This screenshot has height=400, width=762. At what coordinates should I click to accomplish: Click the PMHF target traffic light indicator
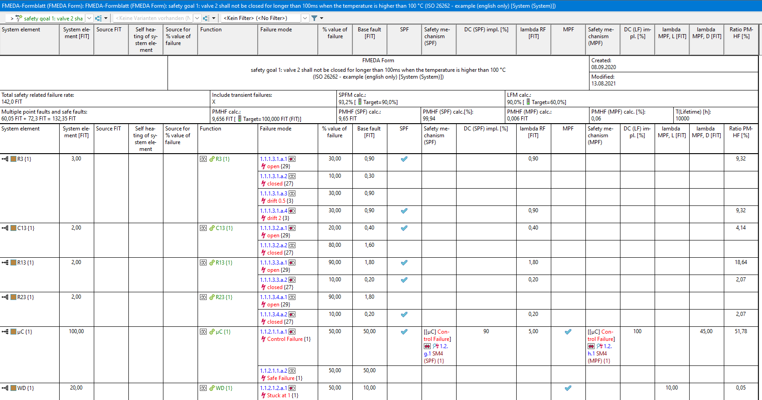click(x=239, y=119)
